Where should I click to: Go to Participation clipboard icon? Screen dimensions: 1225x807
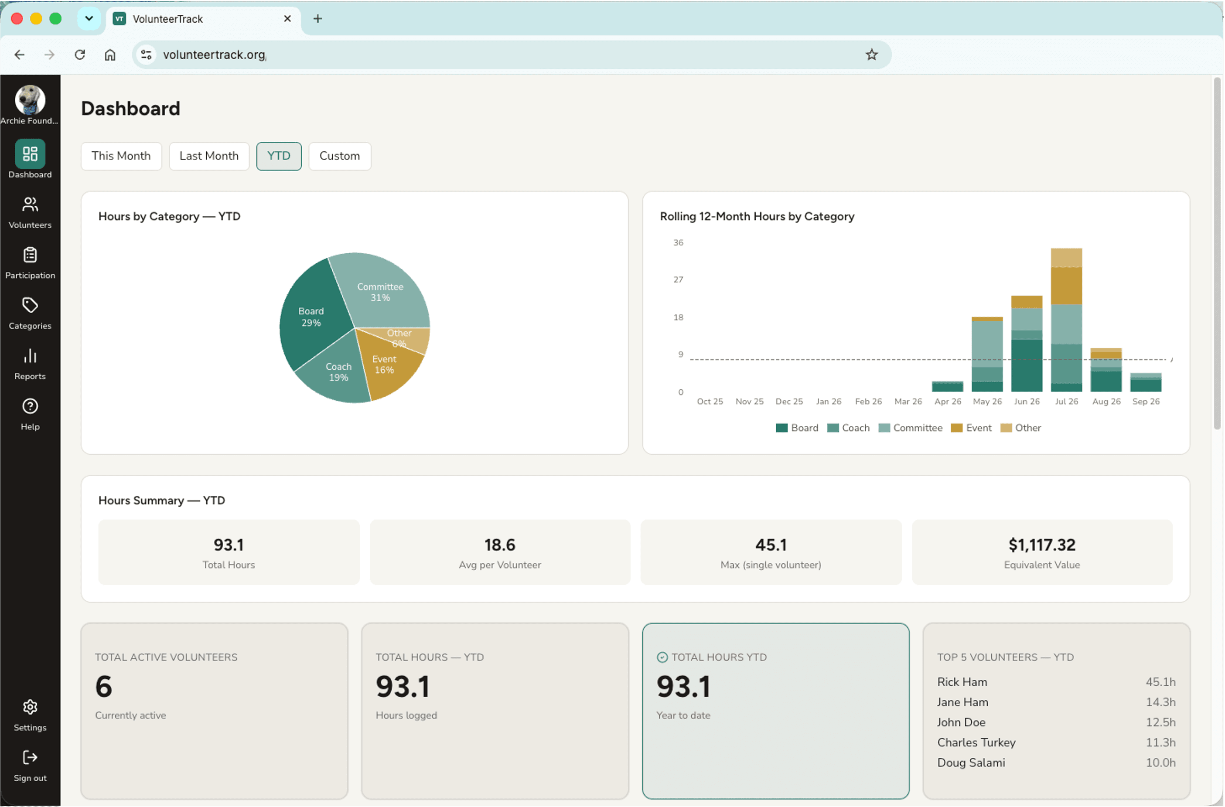[30, 255]
